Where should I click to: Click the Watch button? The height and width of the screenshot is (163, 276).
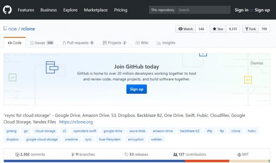click(185, 29)
